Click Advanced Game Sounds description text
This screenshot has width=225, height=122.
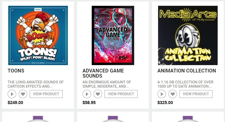pyautogui.click(x=107, y=84)
